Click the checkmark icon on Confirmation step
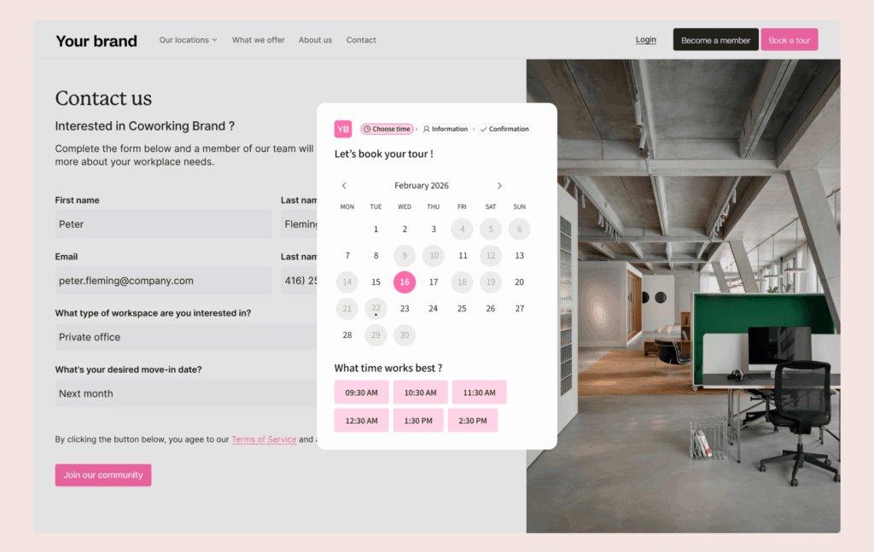 click(483, 129)
